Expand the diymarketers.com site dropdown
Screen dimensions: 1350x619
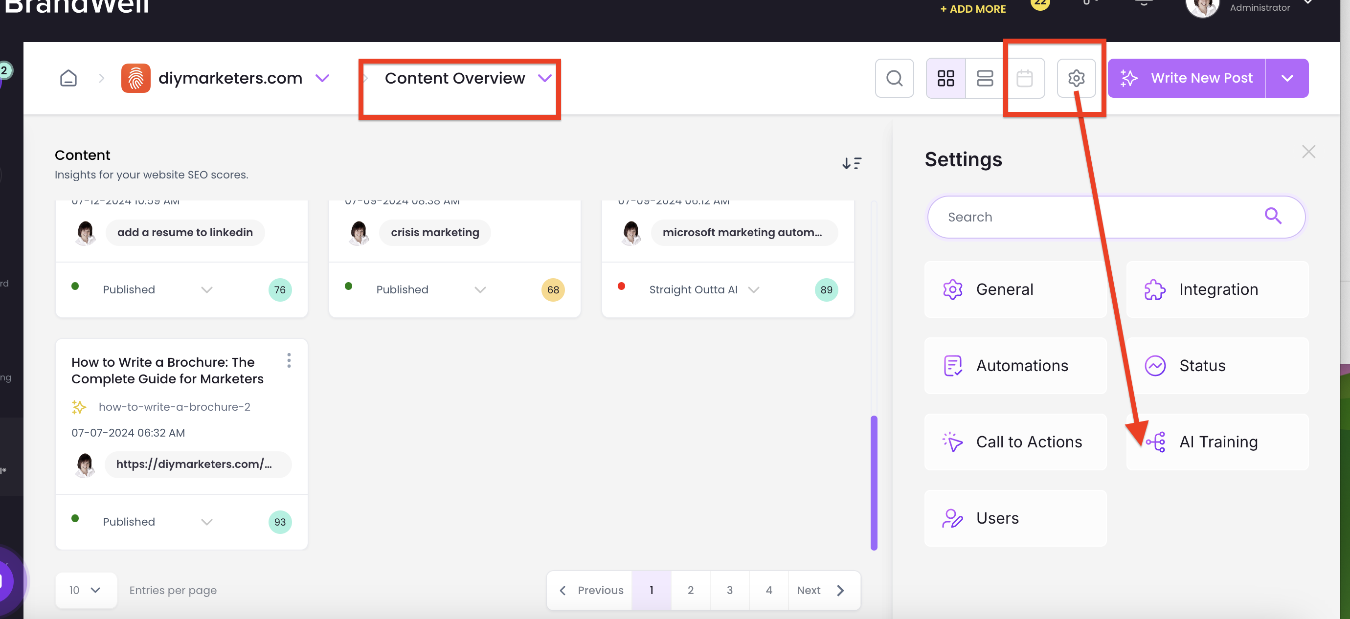pos(322,78)
